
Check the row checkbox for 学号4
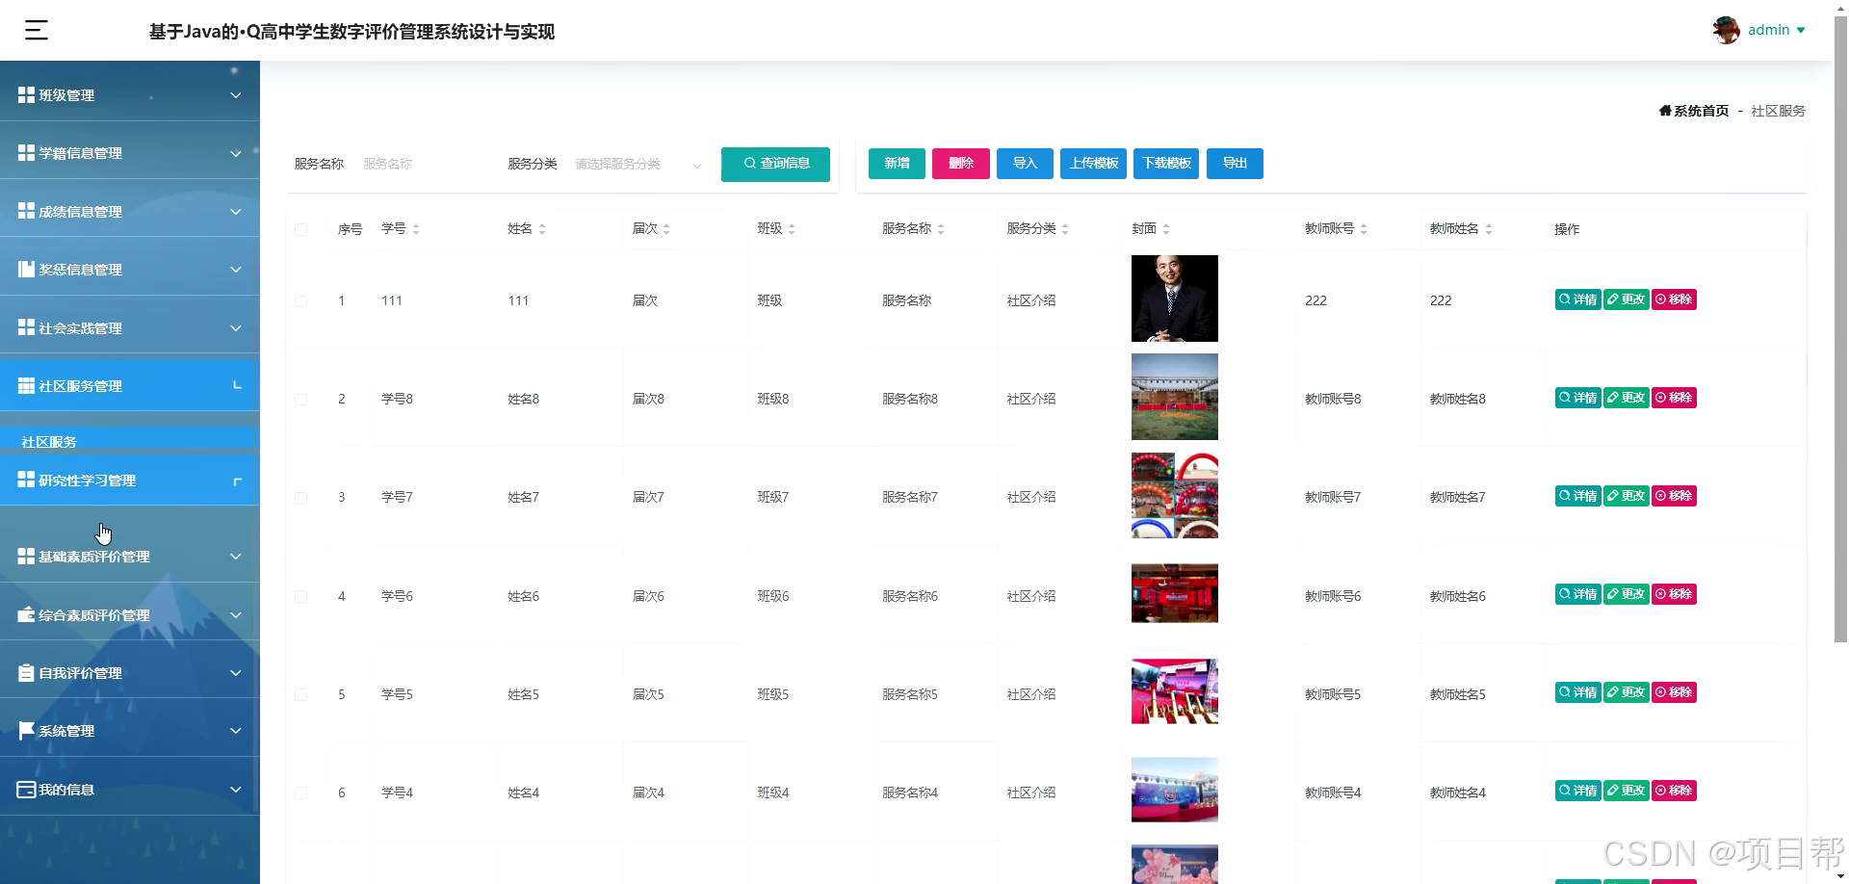[x=301, y=793]
